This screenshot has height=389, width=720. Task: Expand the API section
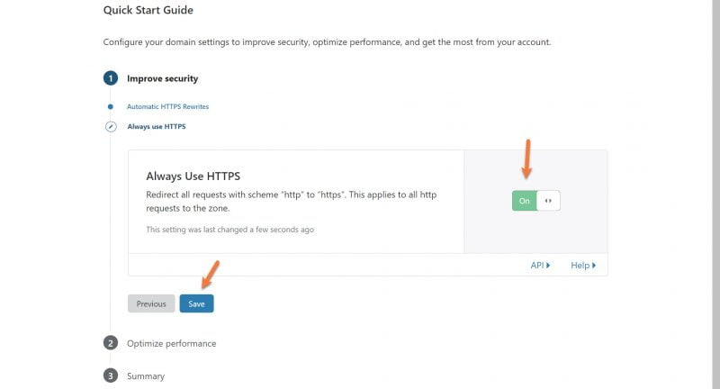coord(539,266)
